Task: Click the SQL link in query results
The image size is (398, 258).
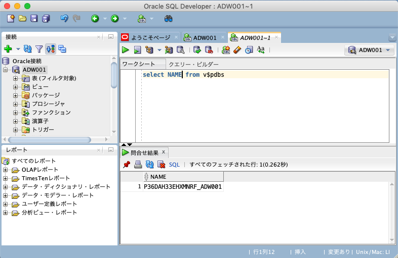Action: pos(174,165)
